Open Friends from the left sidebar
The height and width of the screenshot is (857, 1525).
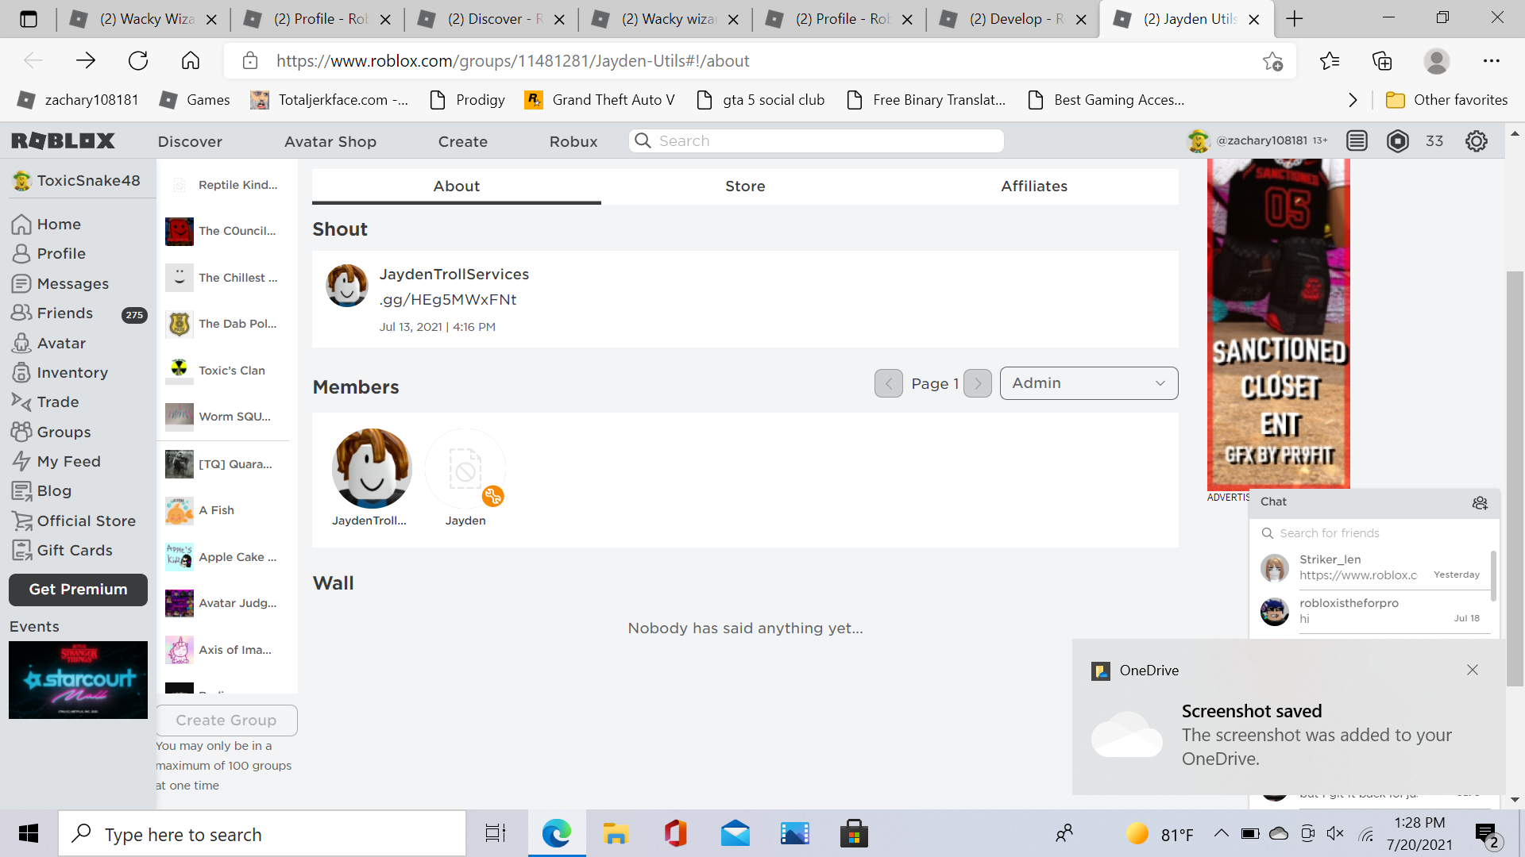coord(64,313)
